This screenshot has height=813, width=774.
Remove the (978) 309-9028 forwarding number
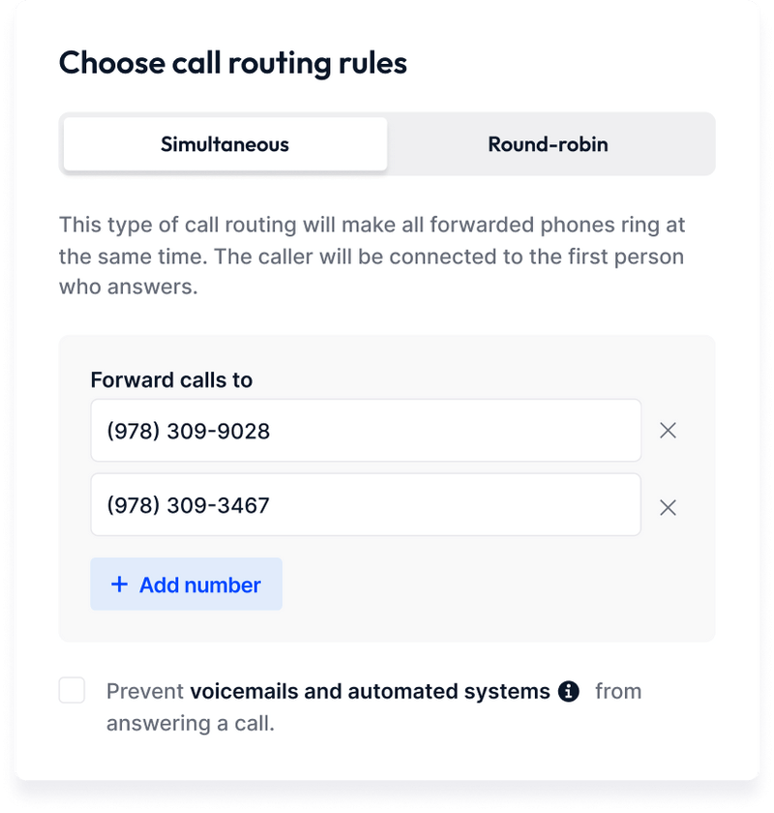[668, 431]
